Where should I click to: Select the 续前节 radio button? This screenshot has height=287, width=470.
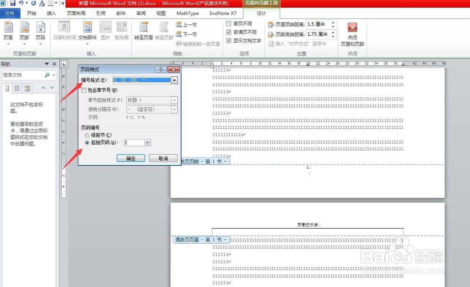coord(86,135)
